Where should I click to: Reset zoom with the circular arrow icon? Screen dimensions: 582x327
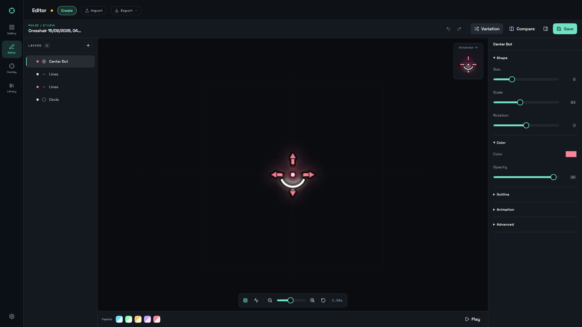point(323,300)
